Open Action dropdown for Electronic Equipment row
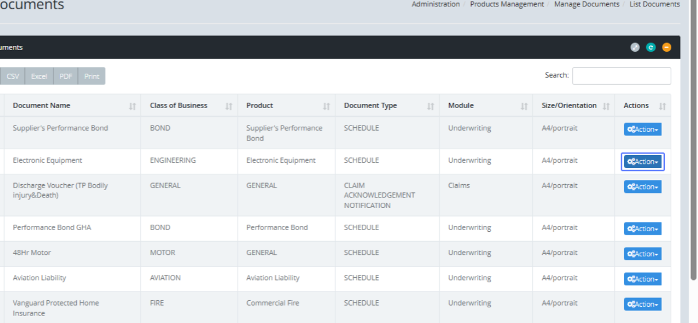This screenshot has width=698, height=323. tap(642, 162)
